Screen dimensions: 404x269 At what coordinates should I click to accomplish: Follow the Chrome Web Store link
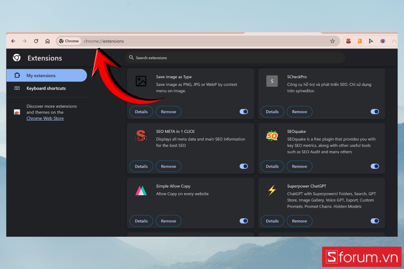click(x=45, y=118)
